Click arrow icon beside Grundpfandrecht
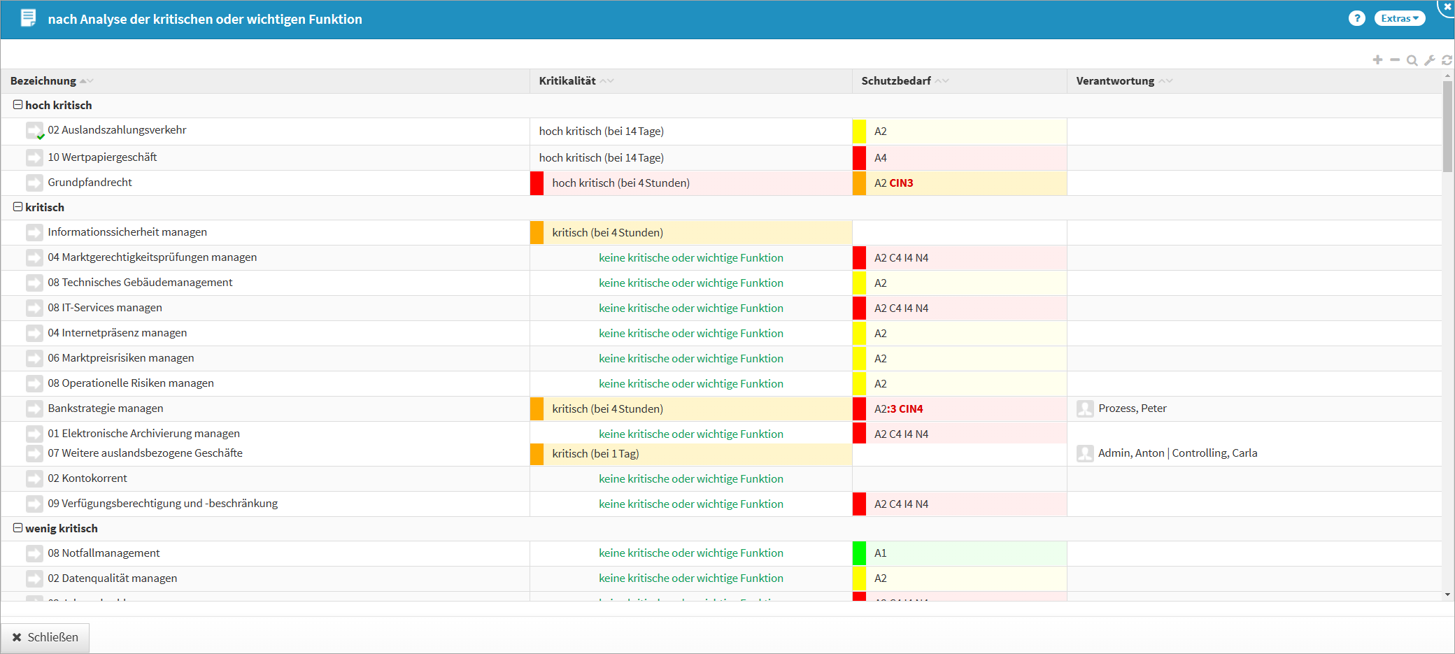1455x654 pixels. coord(34,183)
